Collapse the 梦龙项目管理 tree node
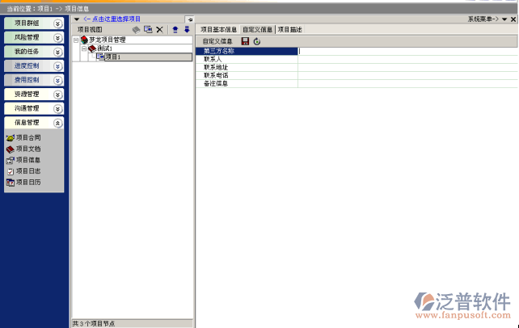The width and height of the screenshot is (519, 328). tap(76, 40)
